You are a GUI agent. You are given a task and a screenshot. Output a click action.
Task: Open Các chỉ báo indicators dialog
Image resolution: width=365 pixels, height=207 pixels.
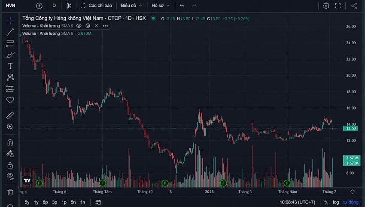(96, 6)
